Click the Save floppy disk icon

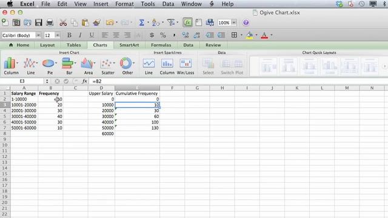[x=39, y=23]
